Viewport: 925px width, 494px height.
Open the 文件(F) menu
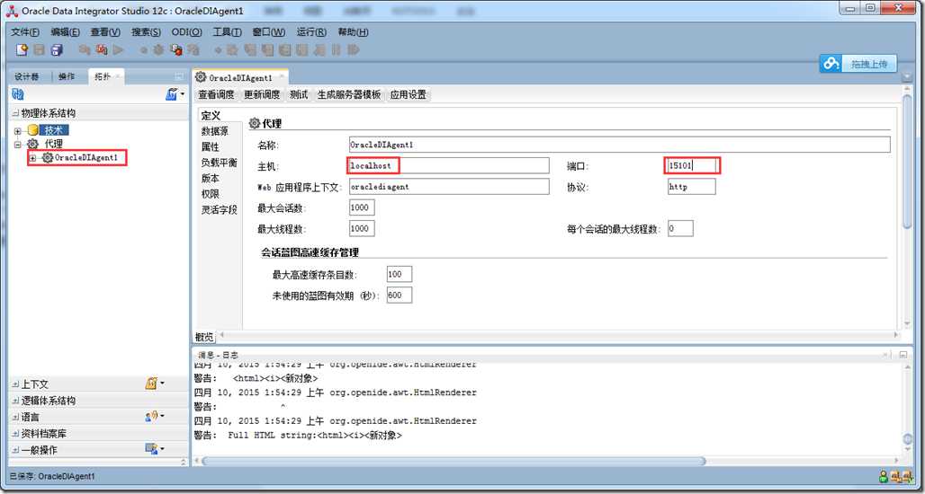click(x=25, y=32)
